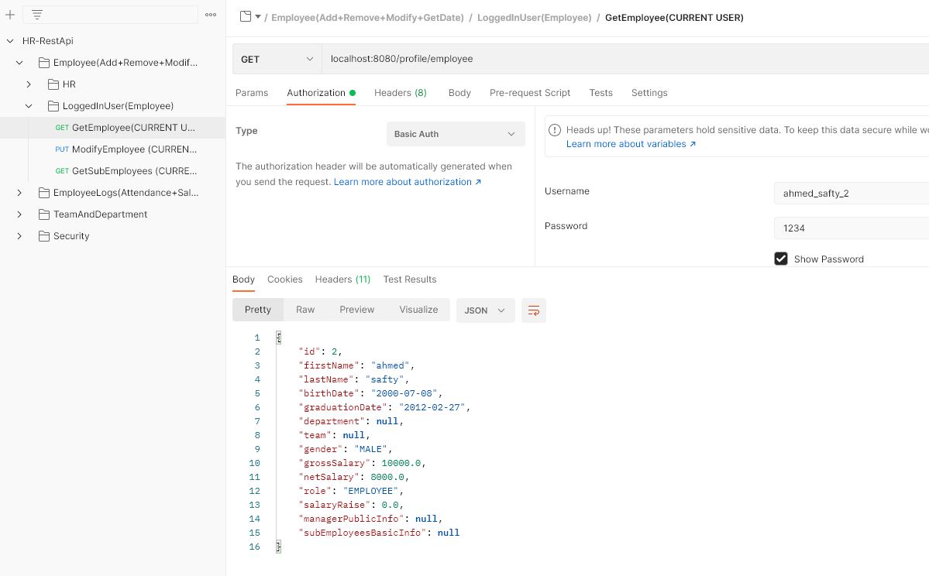Click the sidebar search field
Image resolution: width=929 pixels, height=576 pixels.
coord(110,15)
